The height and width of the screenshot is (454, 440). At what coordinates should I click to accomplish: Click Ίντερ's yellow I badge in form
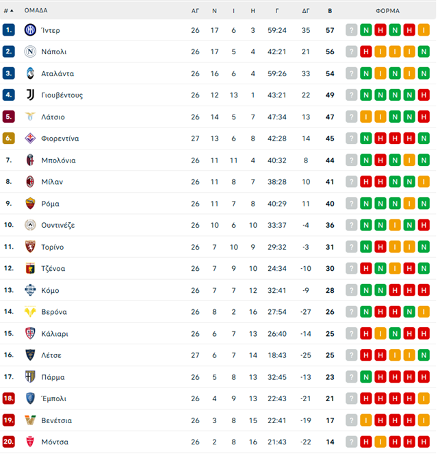424,29
